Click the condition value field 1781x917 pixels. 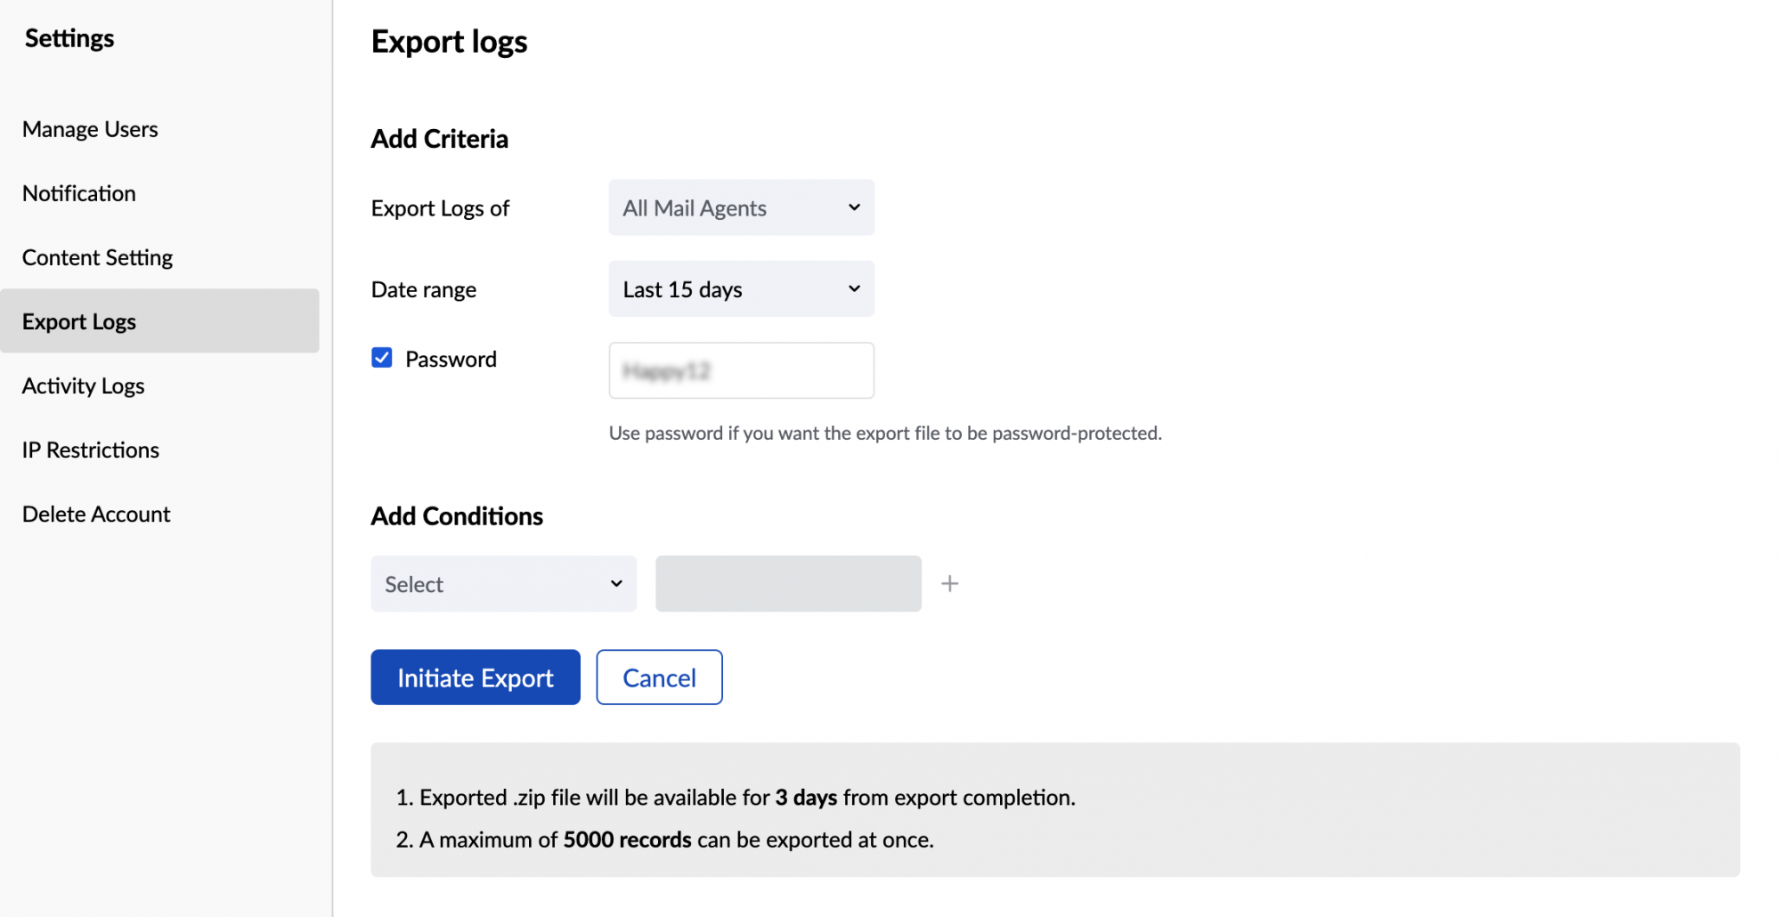(787, 583)
